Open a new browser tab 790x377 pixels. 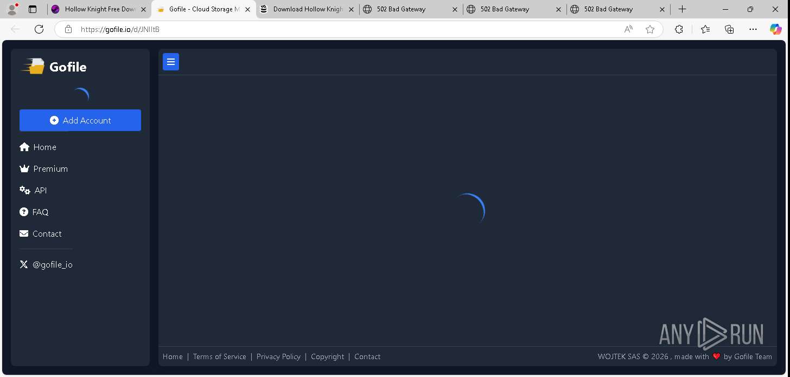[683, 9]
